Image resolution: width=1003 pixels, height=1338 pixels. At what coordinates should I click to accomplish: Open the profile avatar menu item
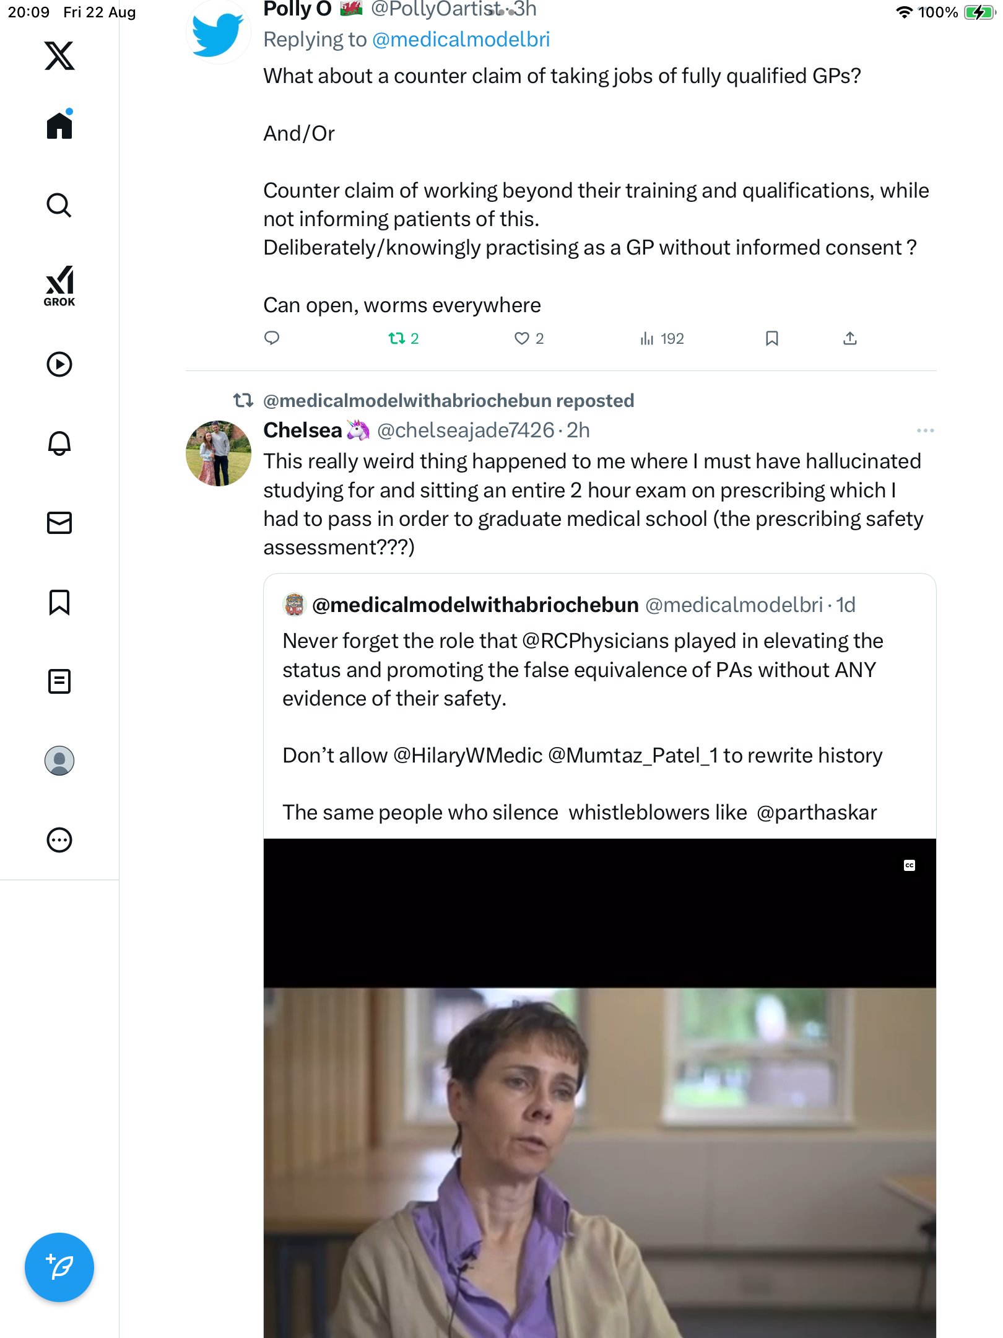pos(59,761)
